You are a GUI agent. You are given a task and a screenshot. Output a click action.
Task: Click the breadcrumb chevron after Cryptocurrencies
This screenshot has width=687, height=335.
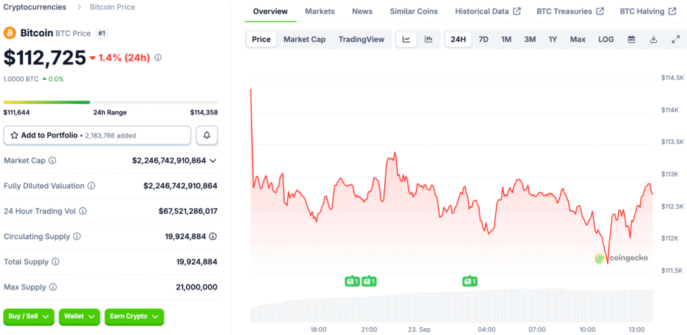coord(79,7)
